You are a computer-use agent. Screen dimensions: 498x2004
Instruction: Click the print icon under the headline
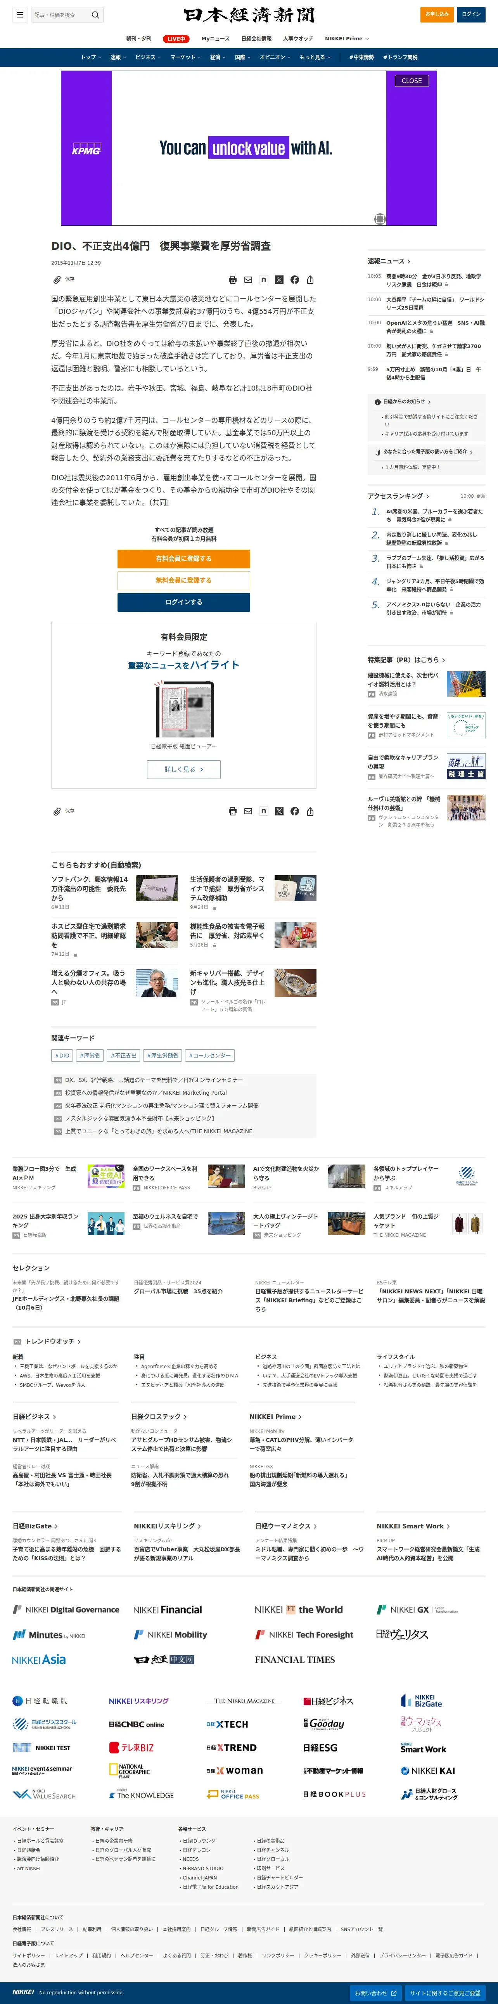[233, 280]
